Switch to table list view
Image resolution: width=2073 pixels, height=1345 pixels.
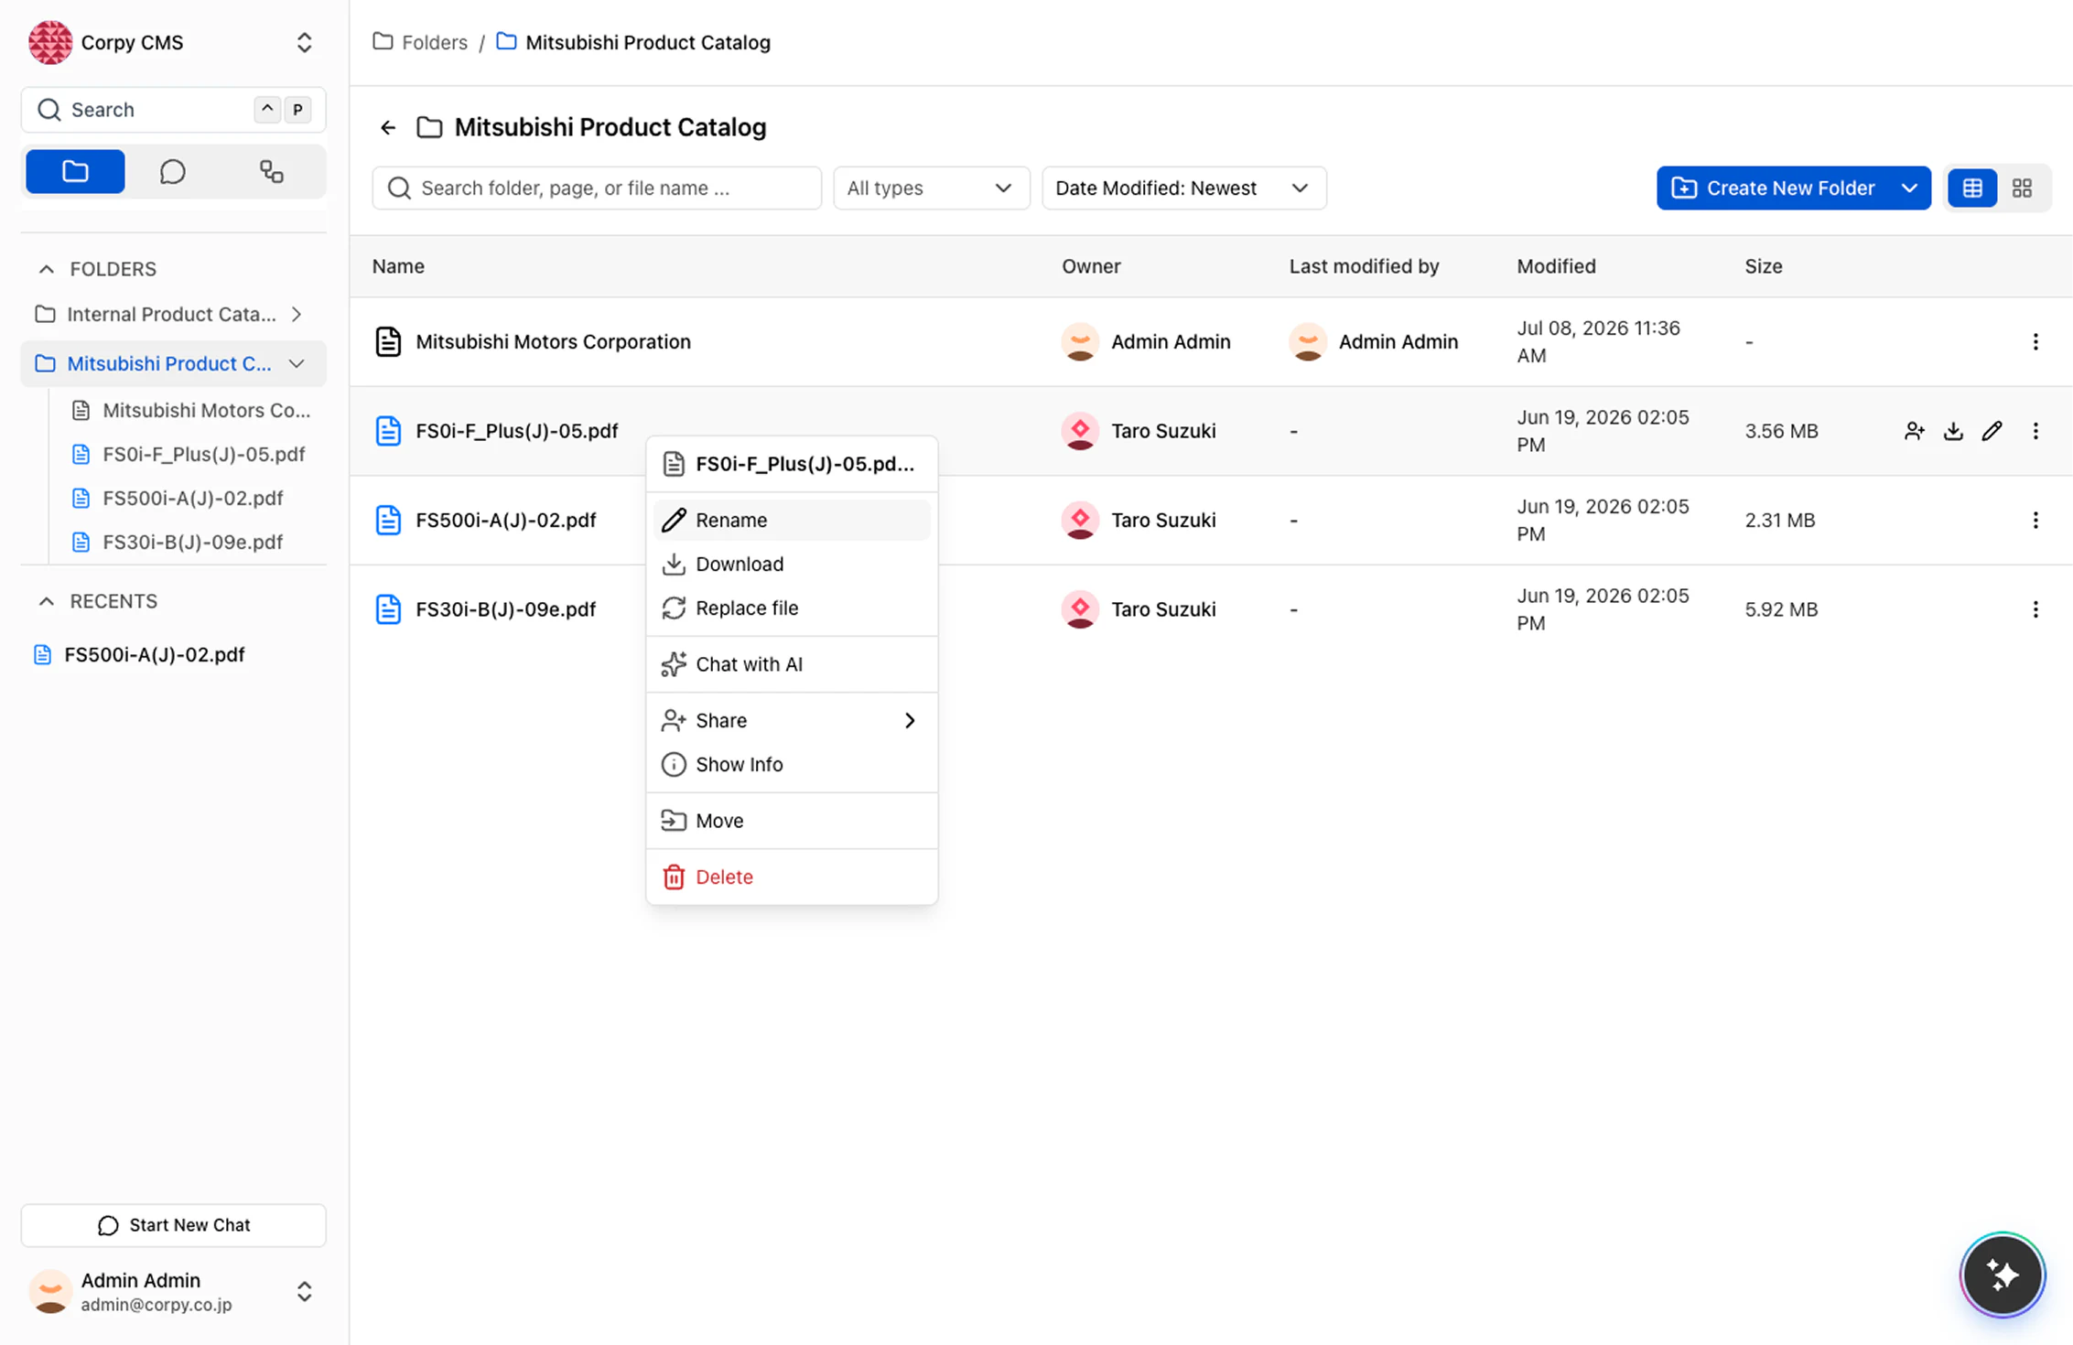tap(1972, 188)
